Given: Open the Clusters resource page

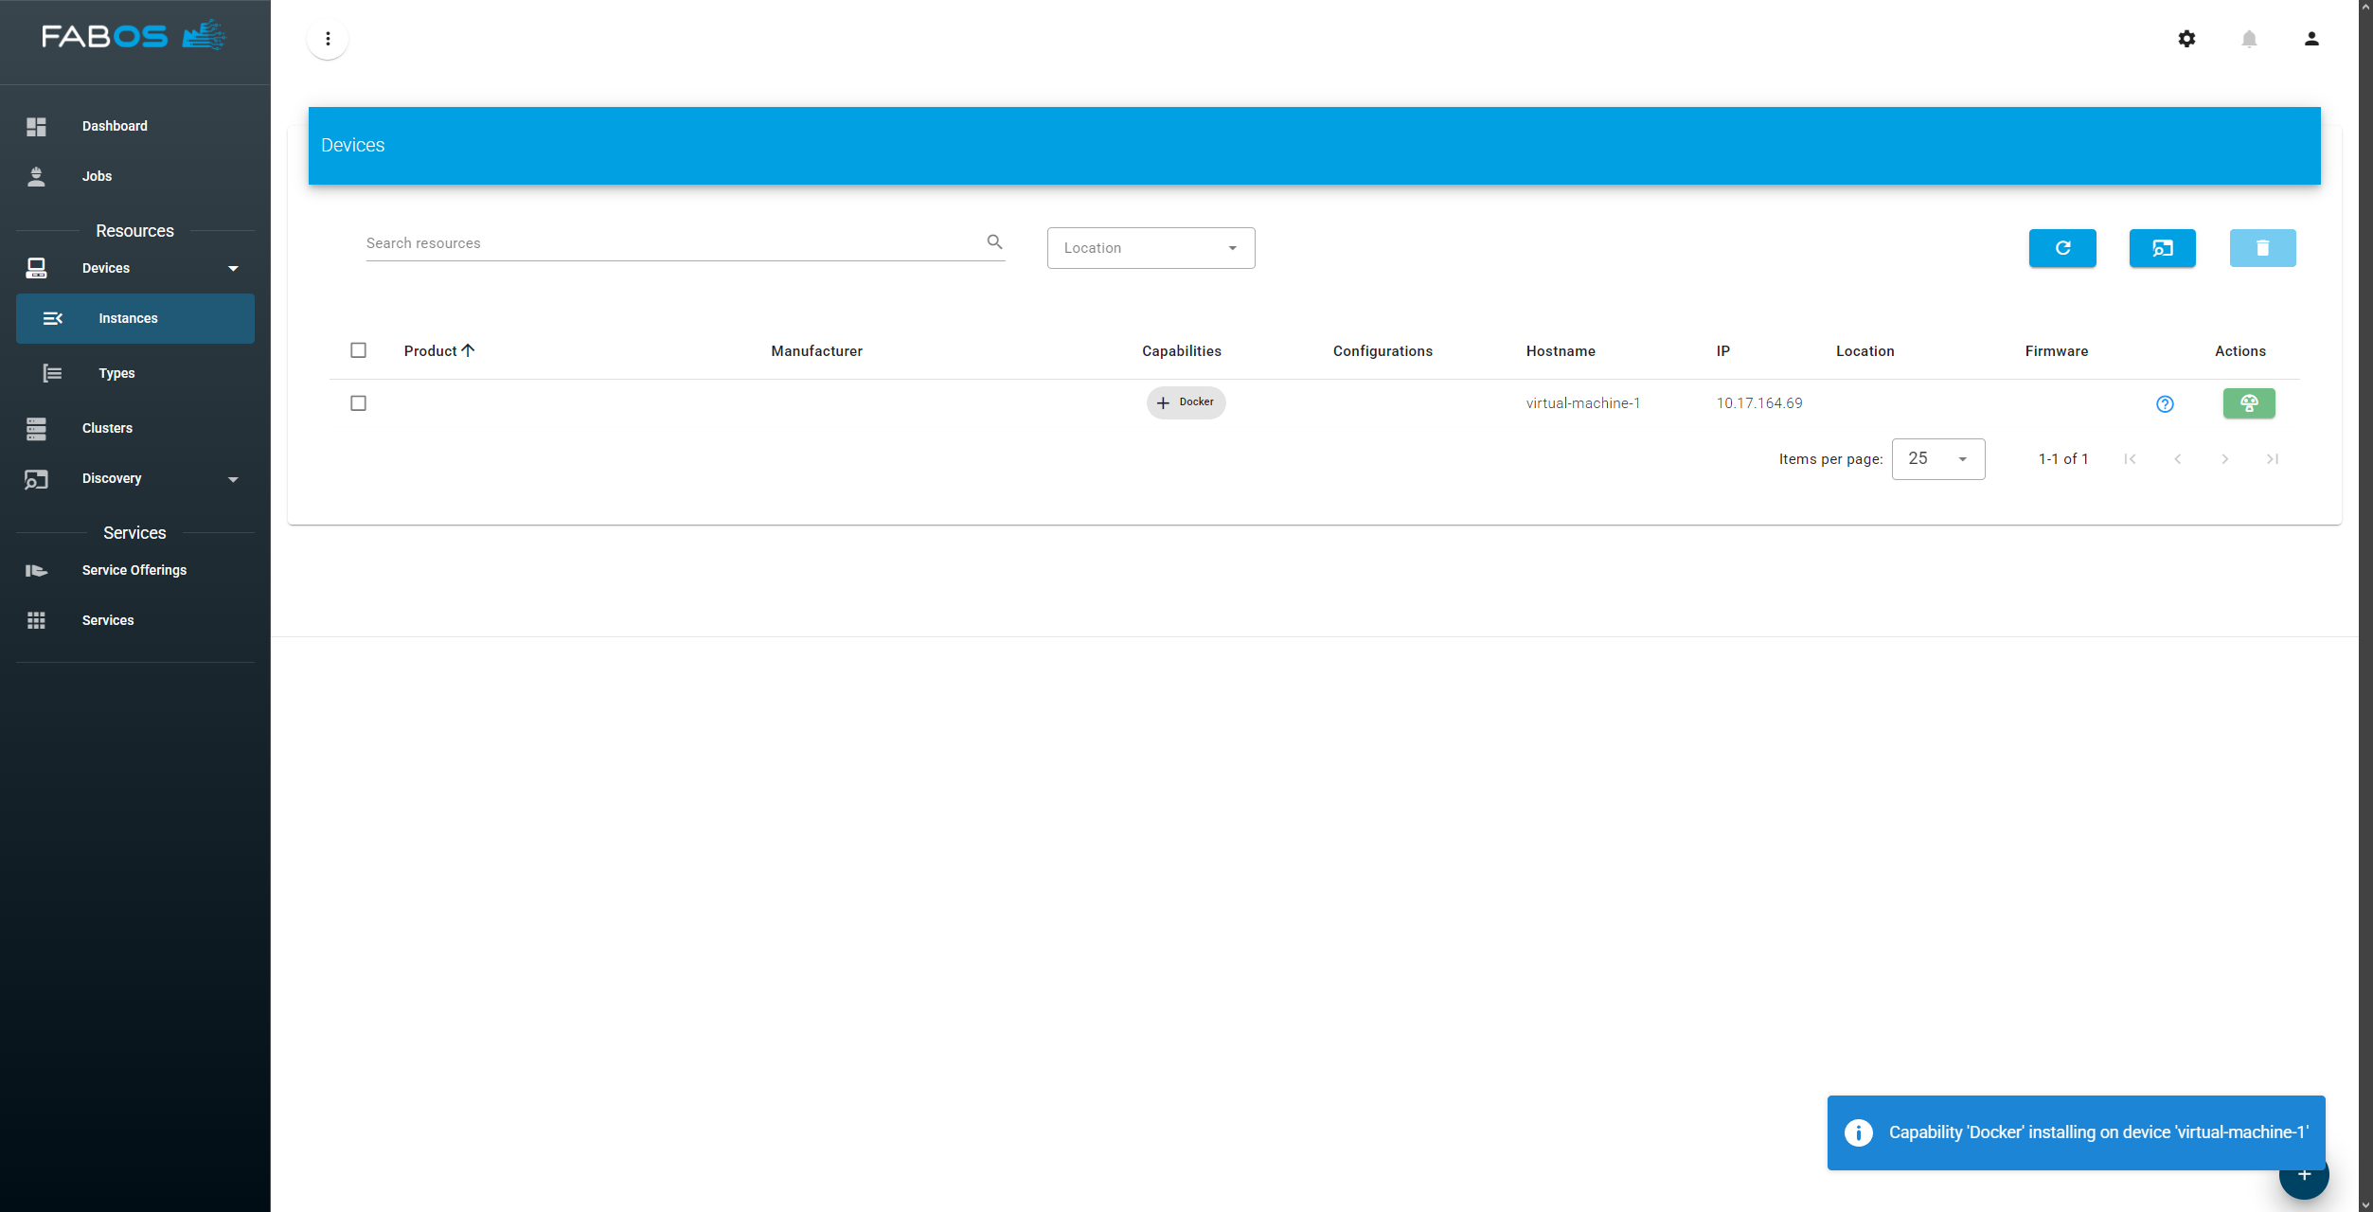Looking at the screenshot, I should click(x=107, y=428).
